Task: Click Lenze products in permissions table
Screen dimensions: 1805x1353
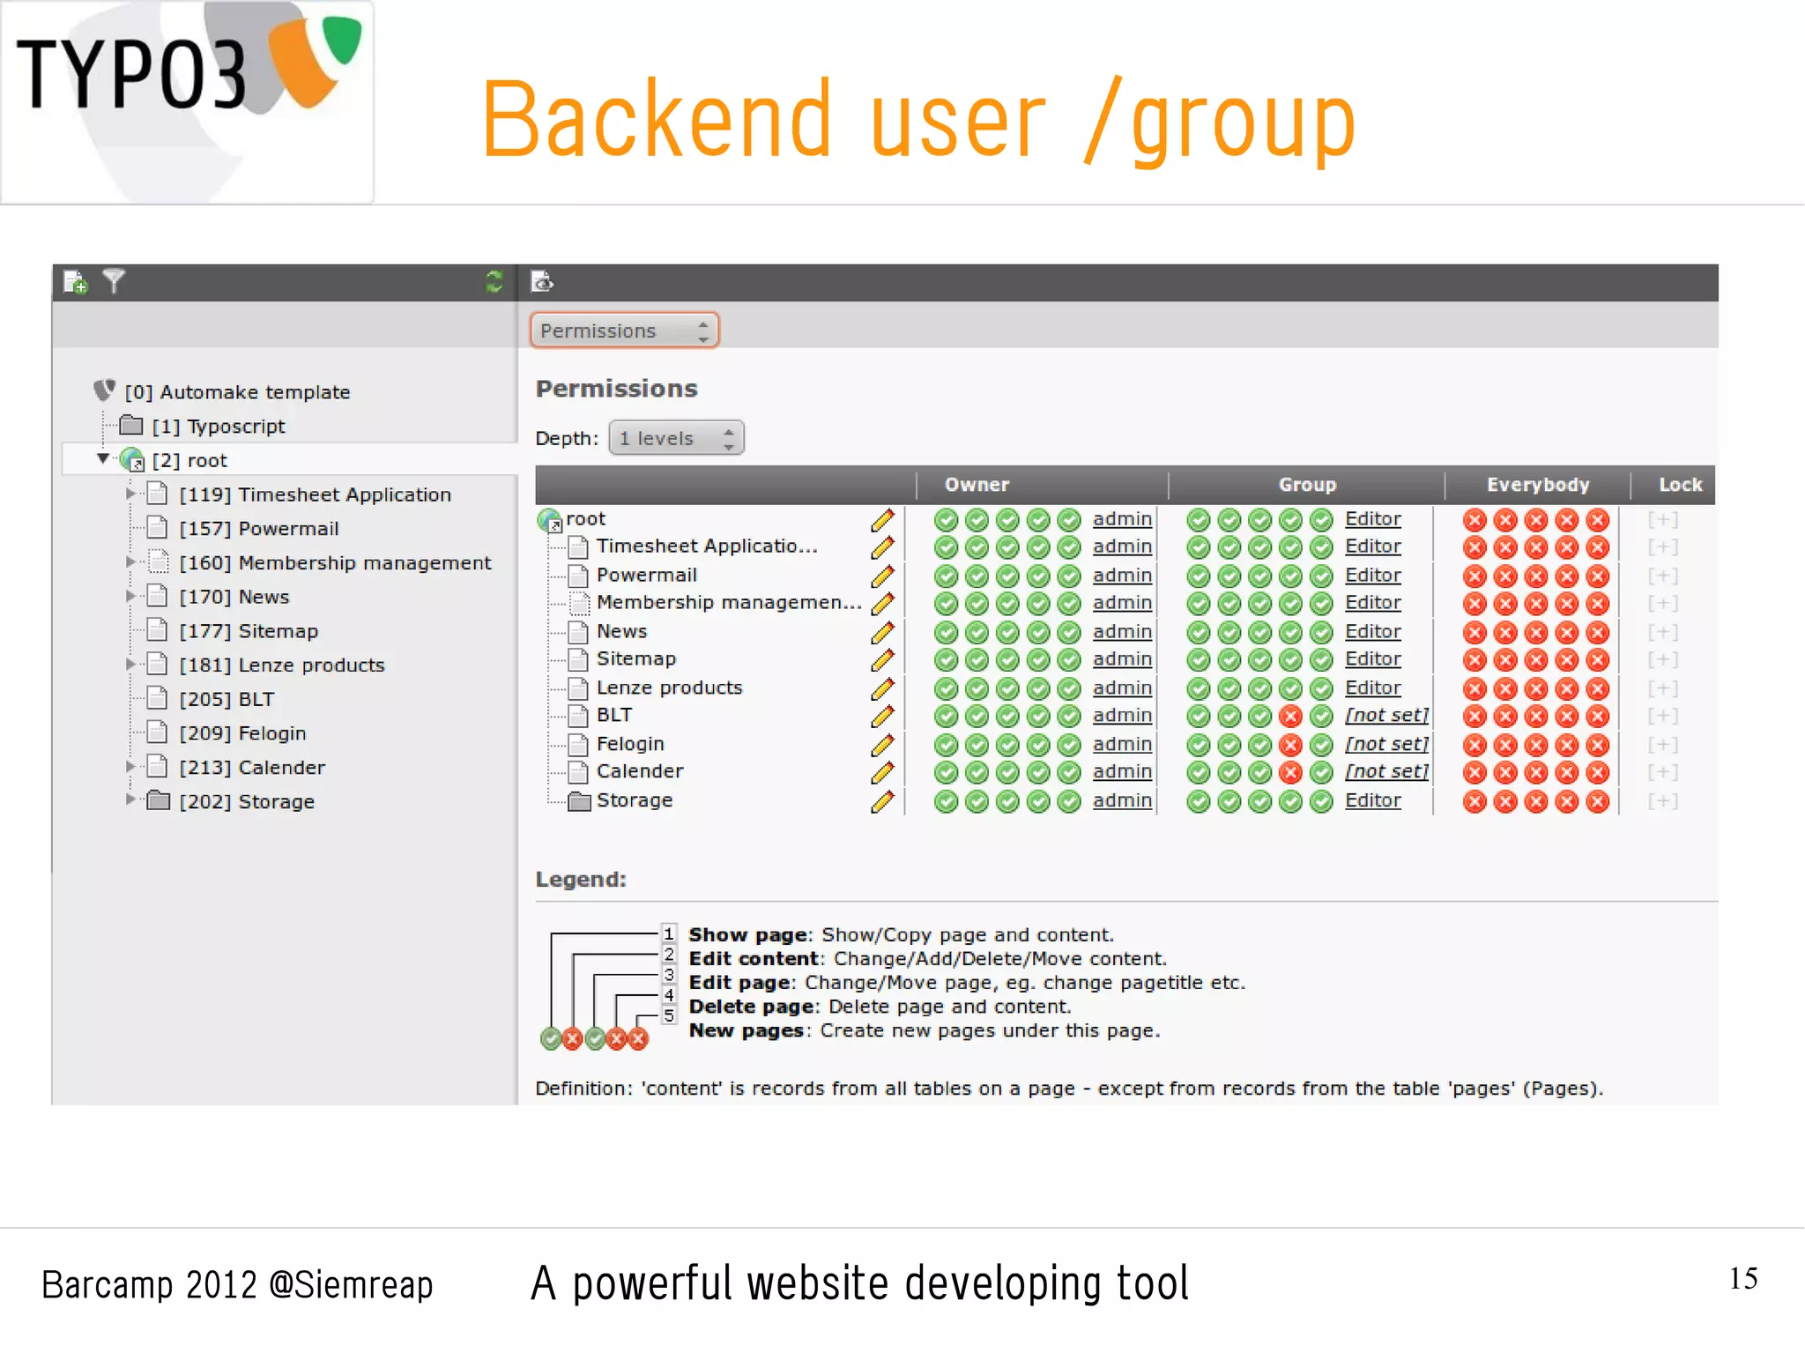Action: [x=669, y=688]
